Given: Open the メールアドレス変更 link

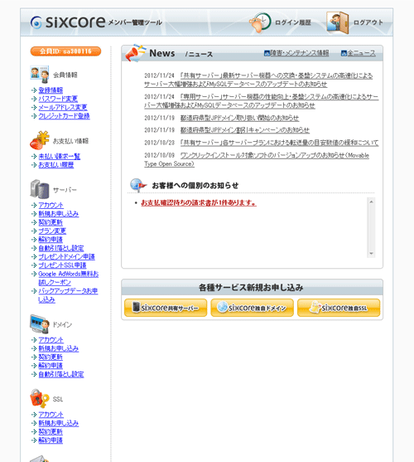Looking at the screenshot, I should point(63,107).
